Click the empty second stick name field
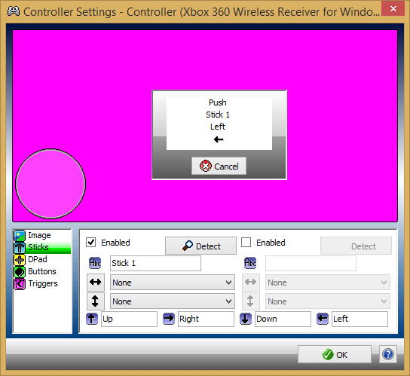Viewport: 410px width, 376px height. [311, 263]
